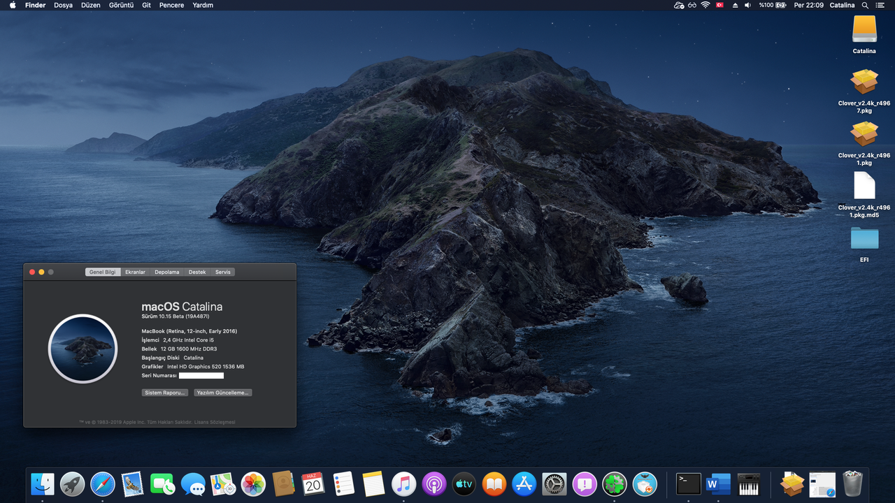The image size is (895, 503).
Task: Open Maps app in dock
Action: (223, 483)
